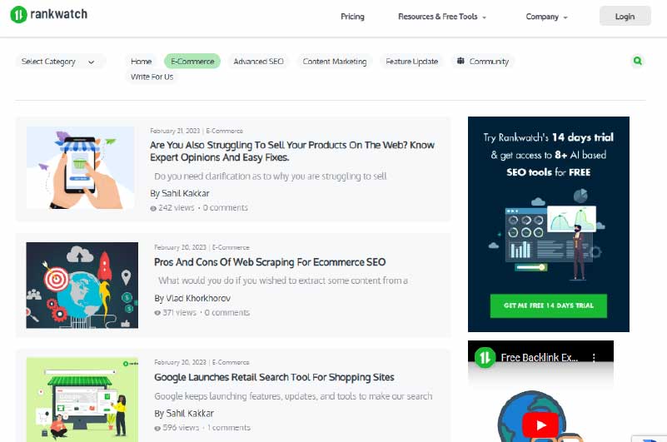
Task: Click the E-Commerce tag on Web Scraping article
Action: (x=231, y=247)
